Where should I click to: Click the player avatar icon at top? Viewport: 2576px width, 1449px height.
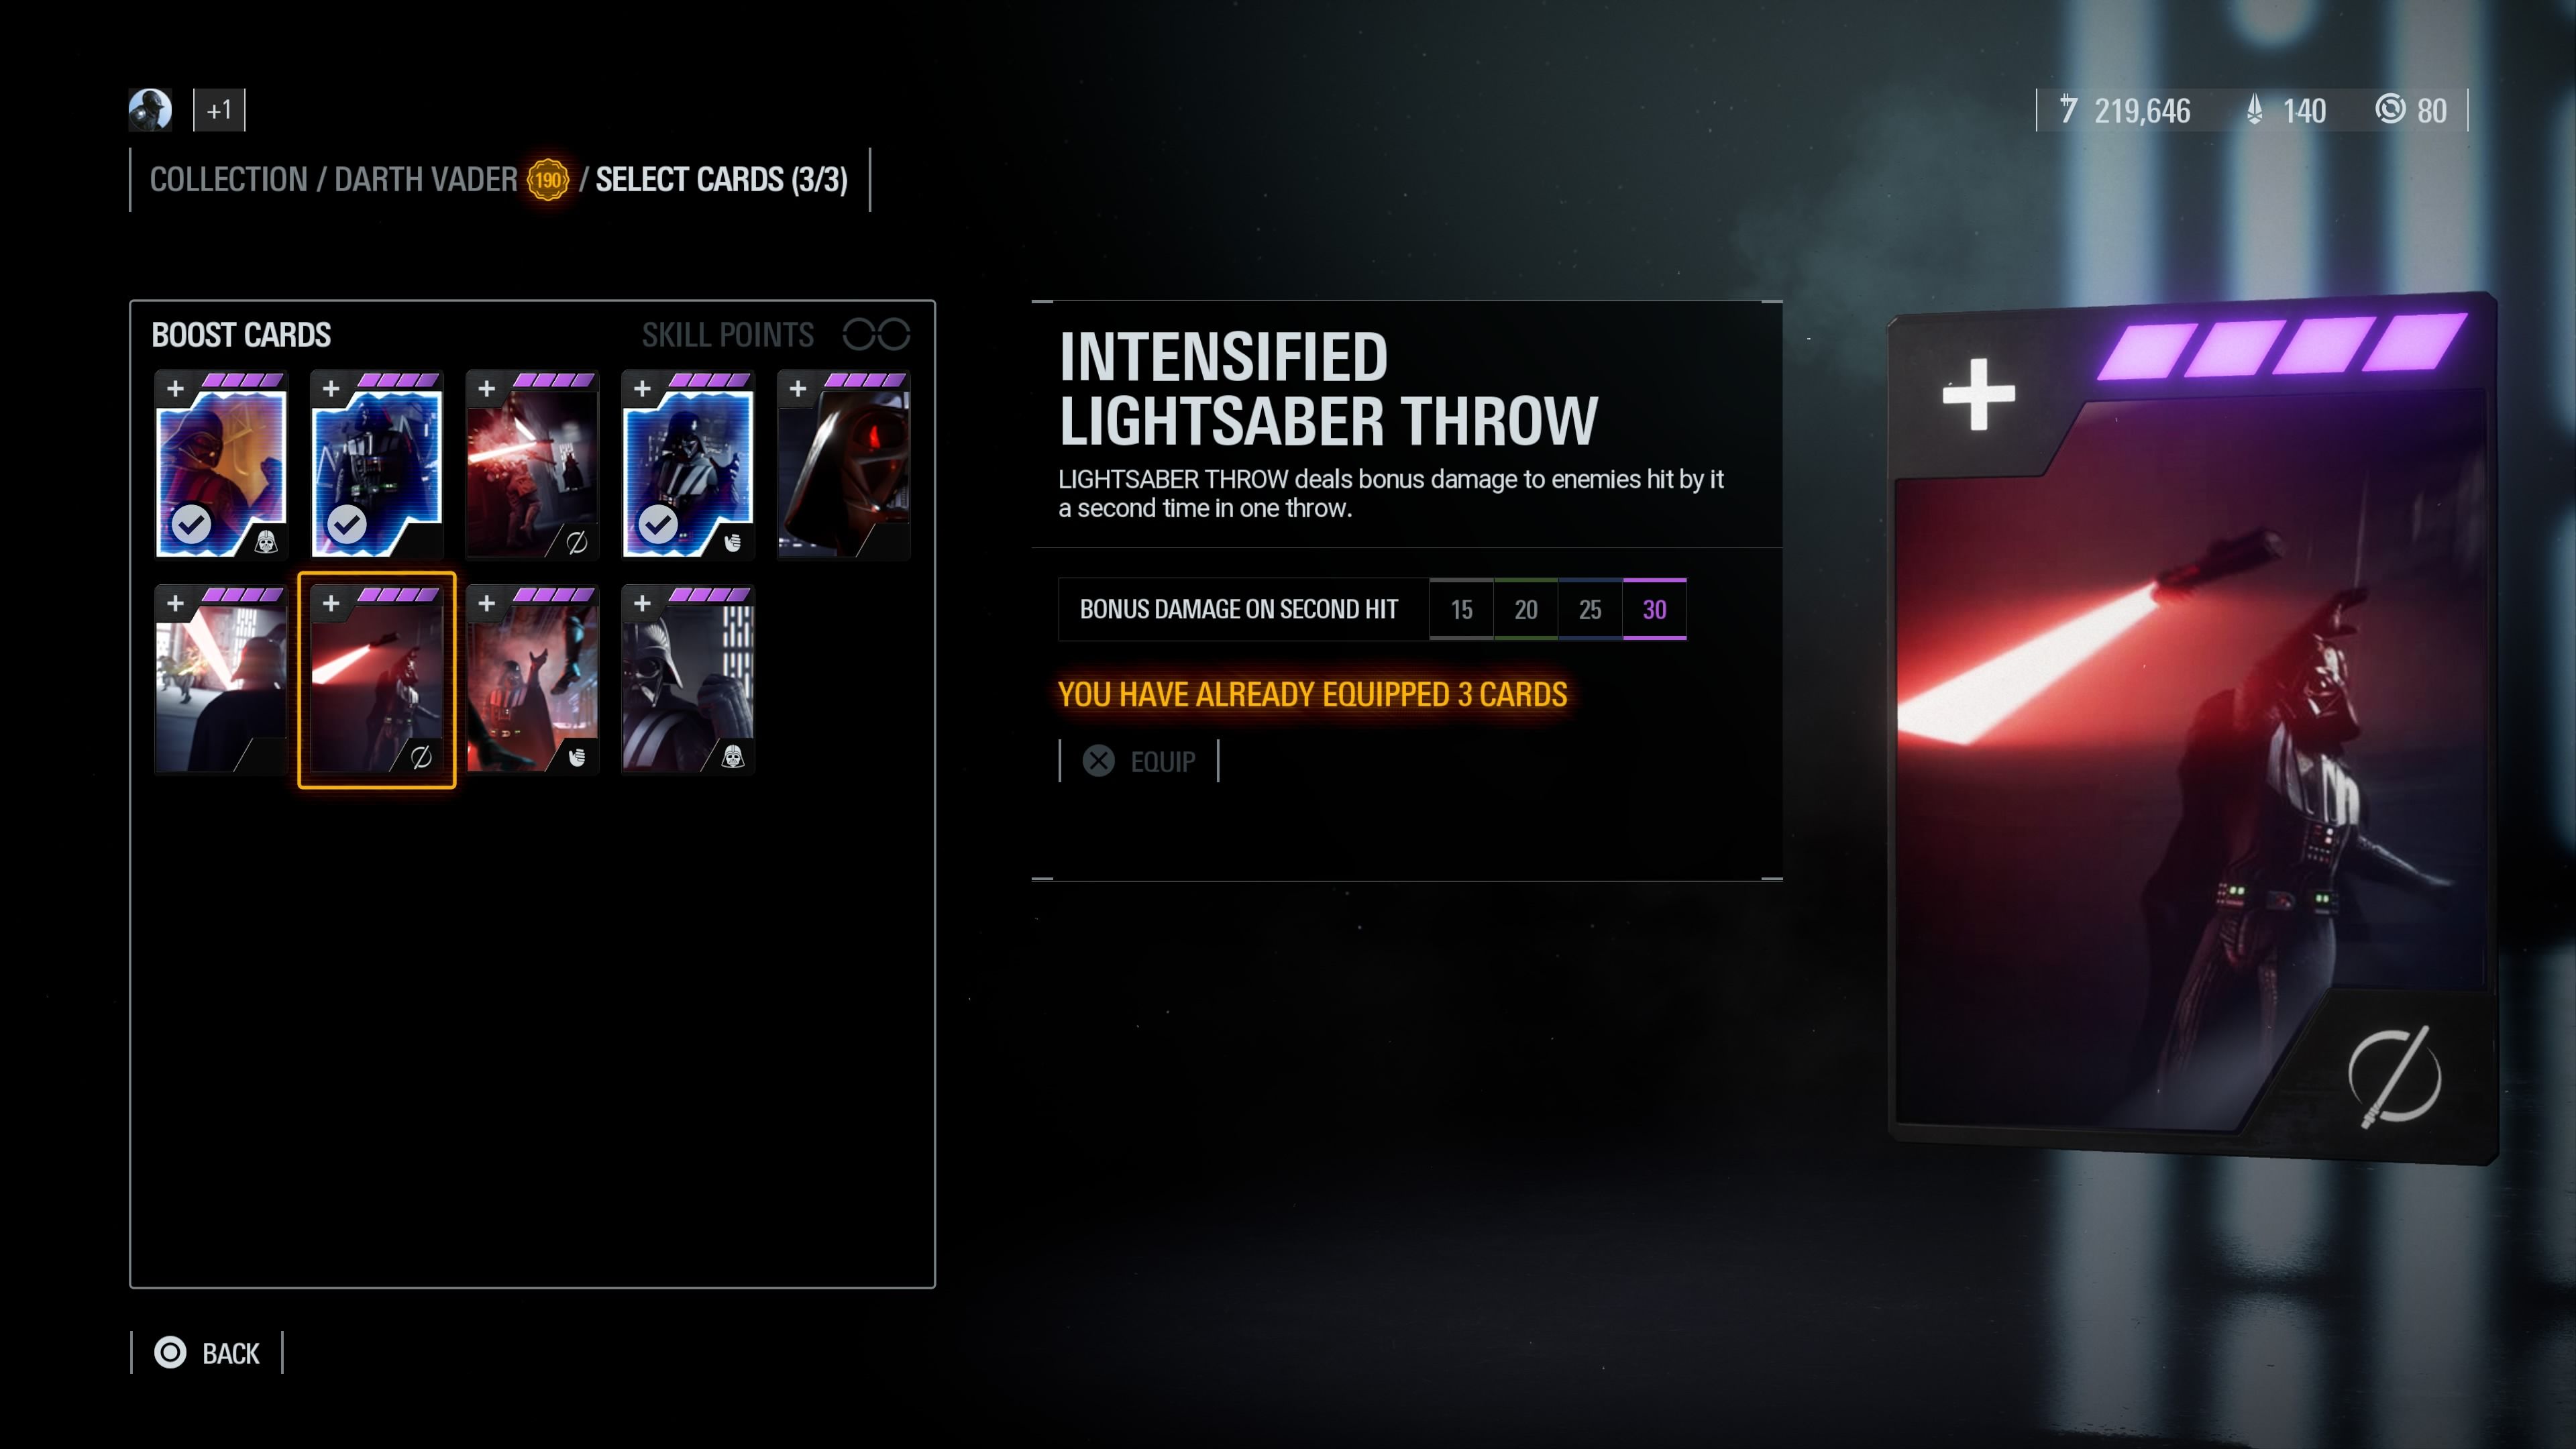pyautogui.click(x=150, y=110)
